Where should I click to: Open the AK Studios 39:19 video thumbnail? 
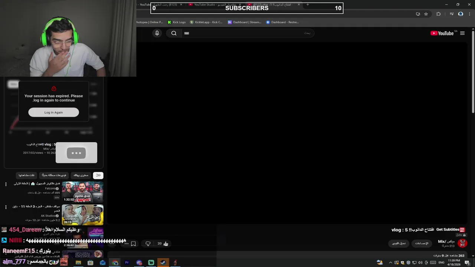tap(82, 215)
